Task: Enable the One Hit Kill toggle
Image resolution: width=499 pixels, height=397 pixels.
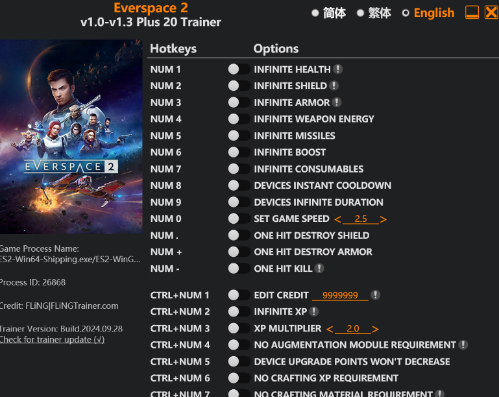Action: 239,269
